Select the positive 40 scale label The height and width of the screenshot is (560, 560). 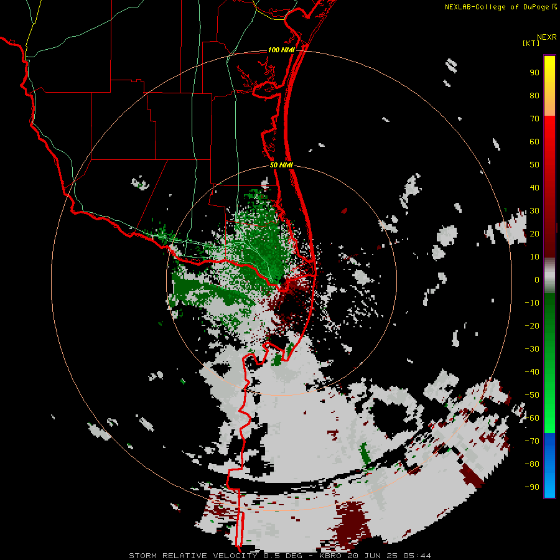(x=534, y=187)
